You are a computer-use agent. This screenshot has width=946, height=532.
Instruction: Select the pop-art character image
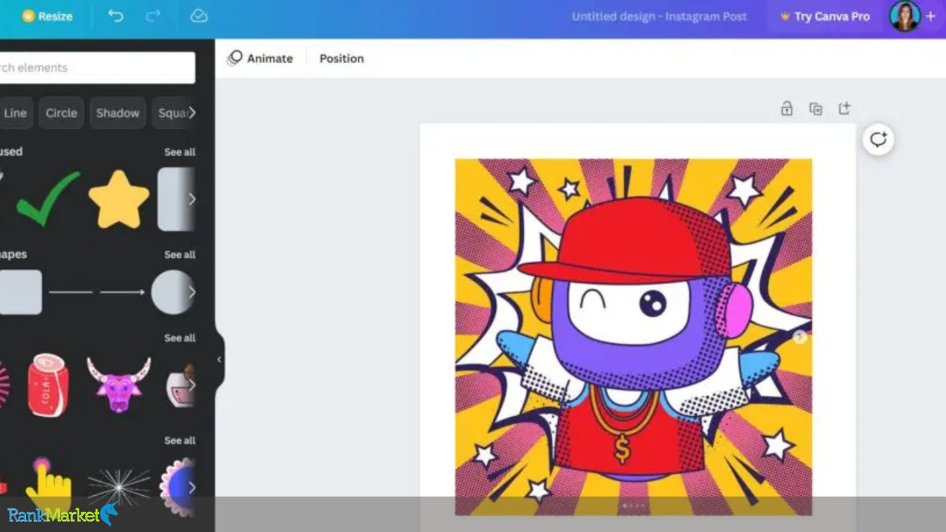click(x=633, y=337)
